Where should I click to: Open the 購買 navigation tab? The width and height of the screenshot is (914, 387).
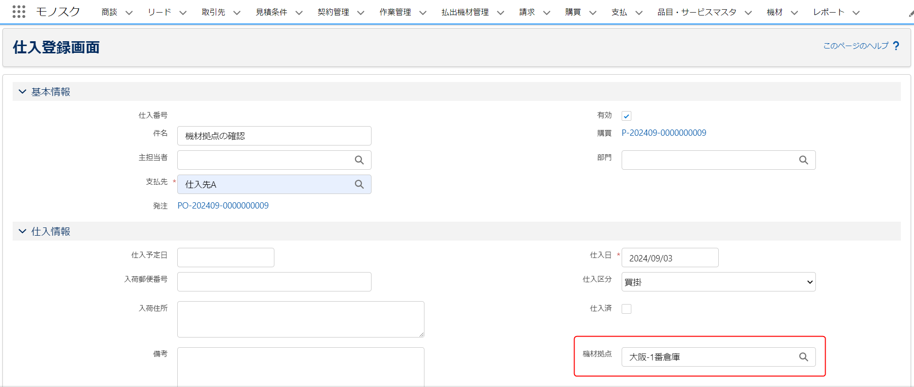573,12
